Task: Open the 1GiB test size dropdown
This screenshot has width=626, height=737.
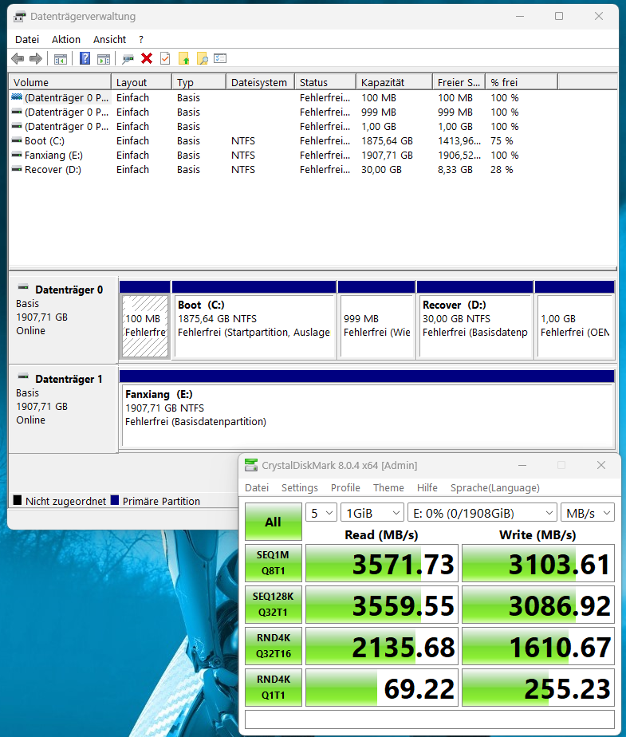Action: coord(371,513)
